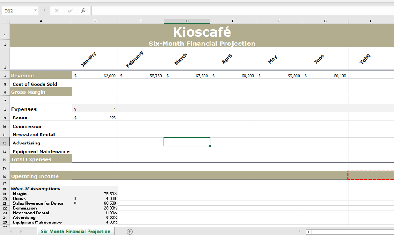This screenshot has height=235, width=394.
Task: Select column B header
Action: click(95, 21)
